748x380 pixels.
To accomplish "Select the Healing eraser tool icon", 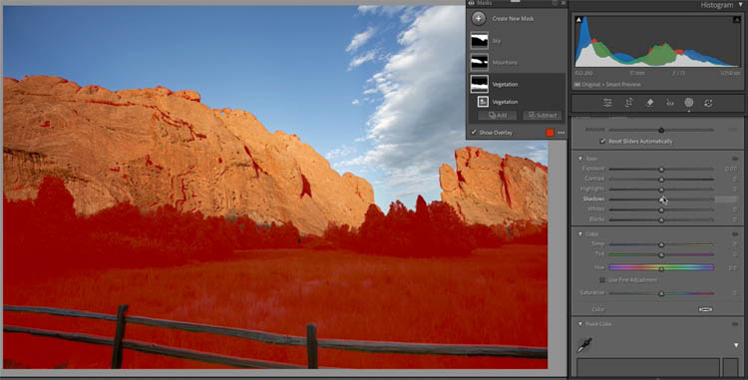I will [x=649, y=103].
